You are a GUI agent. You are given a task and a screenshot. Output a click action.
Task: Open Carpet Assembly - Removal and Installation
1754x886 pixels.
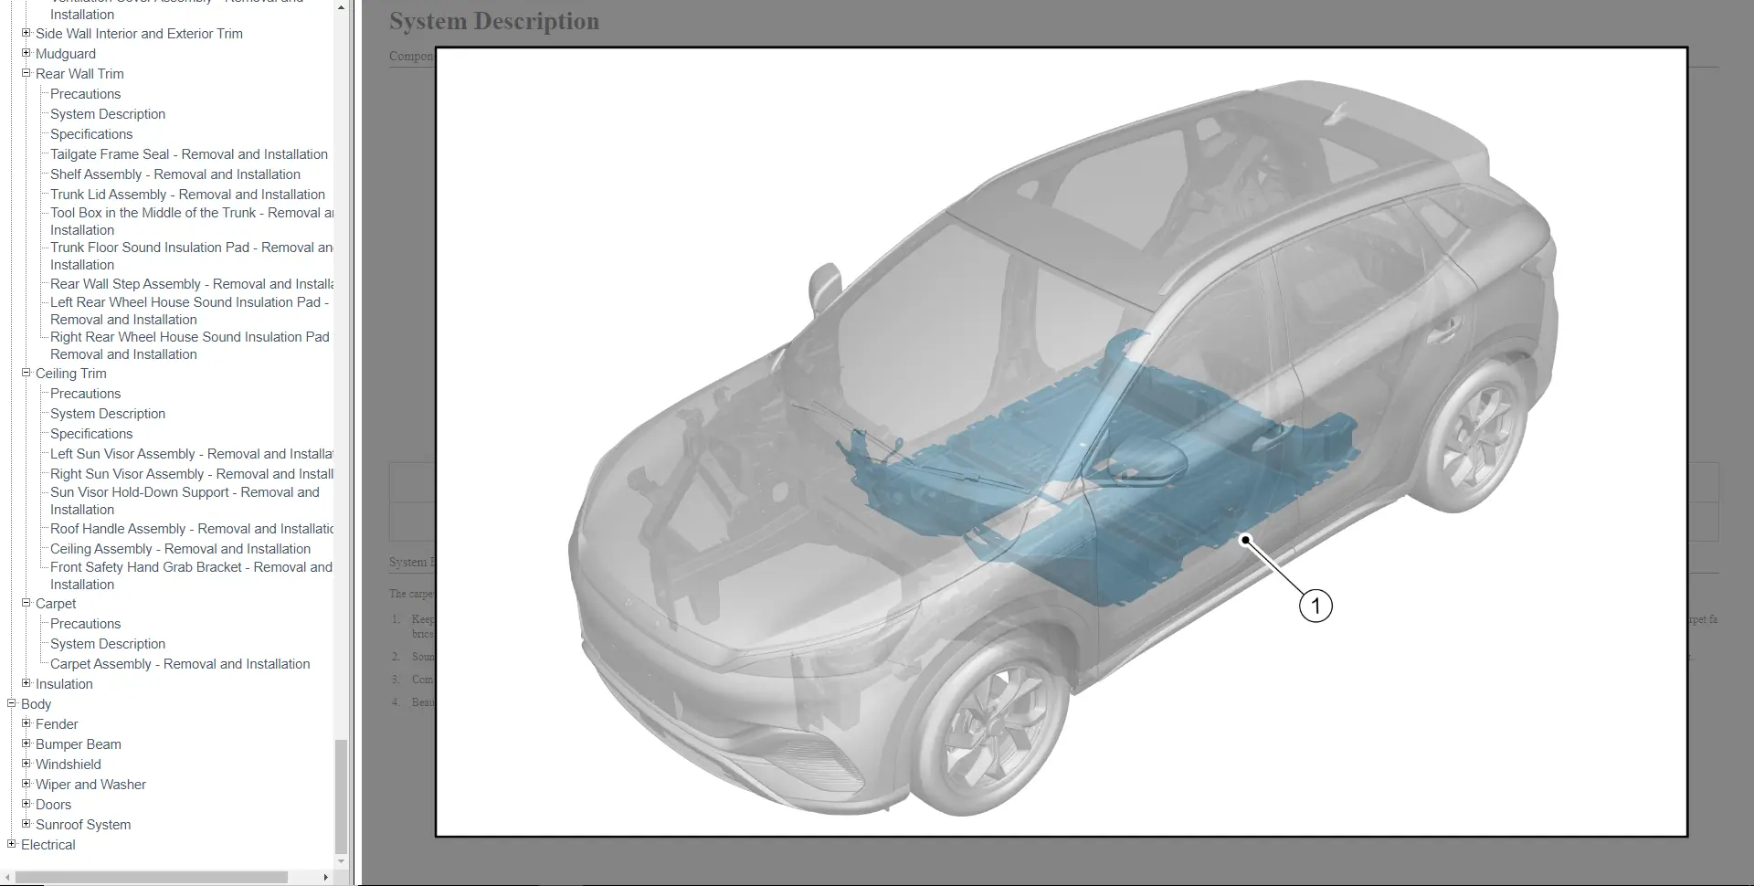tap(180, 664)
